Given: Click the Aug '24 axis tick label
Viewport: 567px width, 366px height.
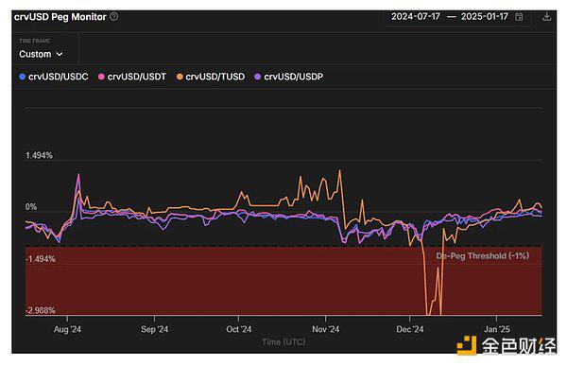Looking at the screenshot, I should coord(67,329).
